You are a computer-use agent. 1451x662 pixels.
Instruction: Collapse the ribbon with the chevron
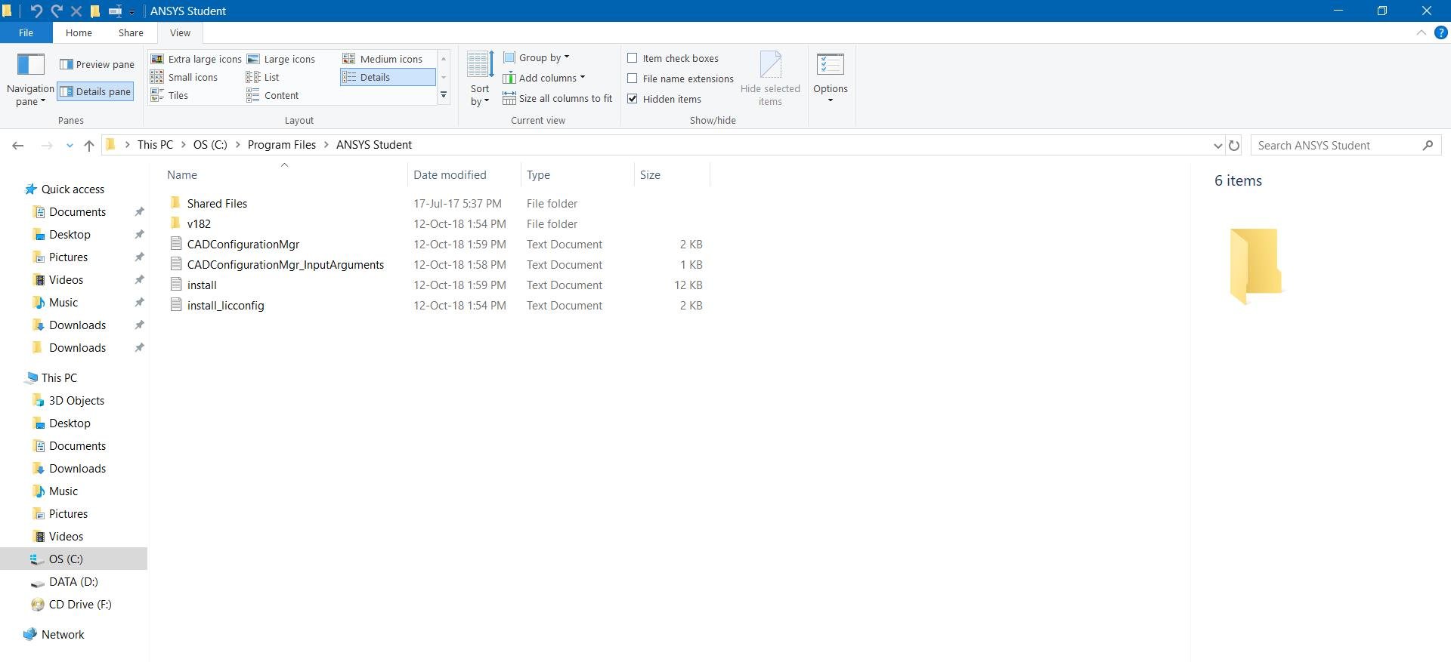(1421, 32)
